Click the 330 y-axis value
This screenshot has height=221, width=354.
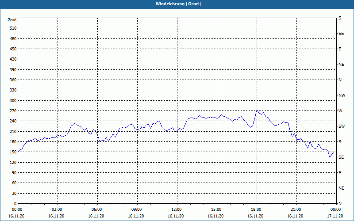[x=13, y=90]
